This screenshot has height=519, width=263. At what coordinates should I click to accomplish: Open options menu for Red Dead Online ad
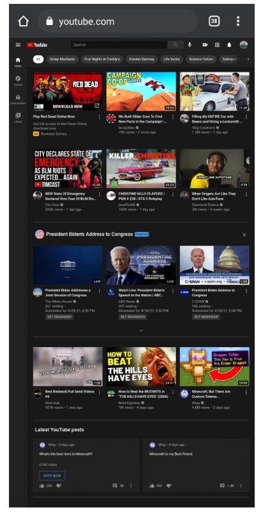click(99, 117)
